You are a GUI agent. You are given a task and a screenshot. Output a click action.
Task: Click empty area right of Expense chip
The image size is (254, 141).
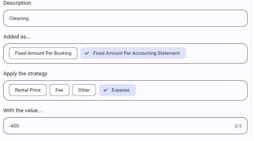190,90
